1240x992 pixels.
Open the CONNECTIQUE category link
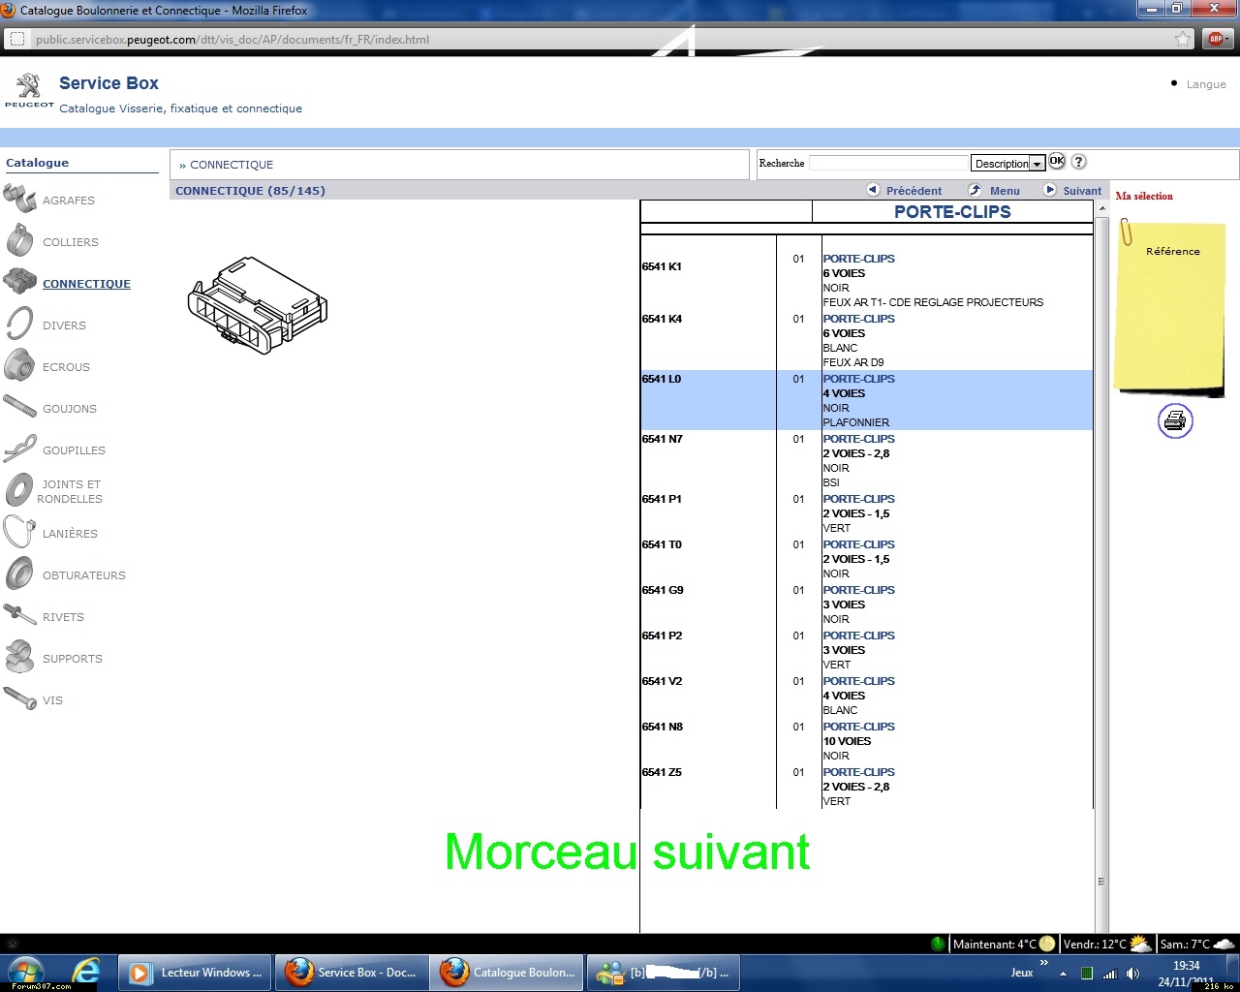86,284
